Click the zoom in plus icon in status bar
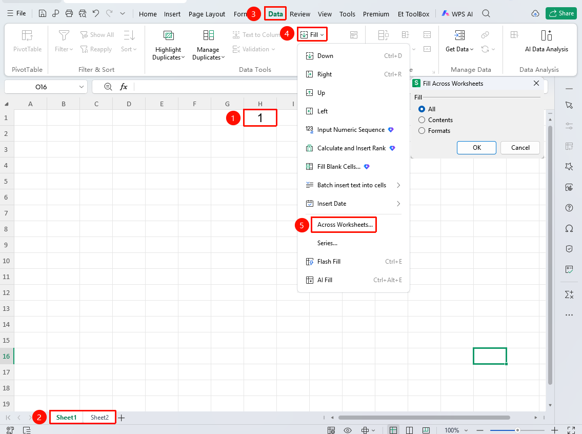This screenshot has width=582, height=434. 554,430
